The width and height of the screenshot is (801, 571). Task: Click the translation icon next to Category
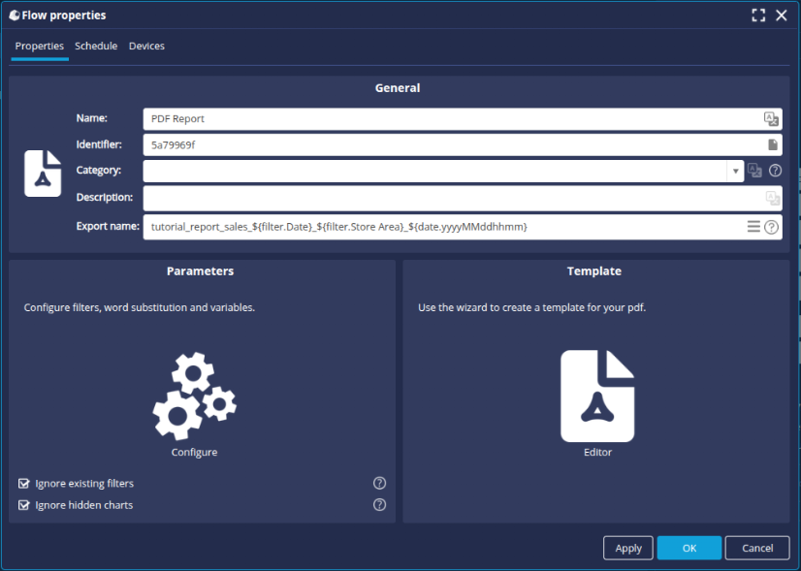click(x=755, y=170)
